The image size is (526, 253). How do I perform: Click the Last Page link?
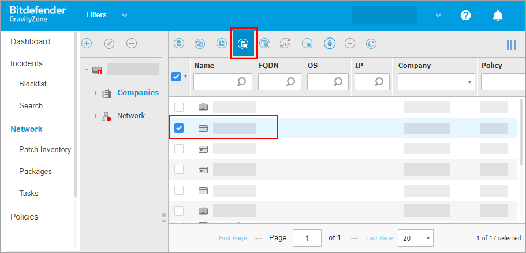[x=379, y=238]
